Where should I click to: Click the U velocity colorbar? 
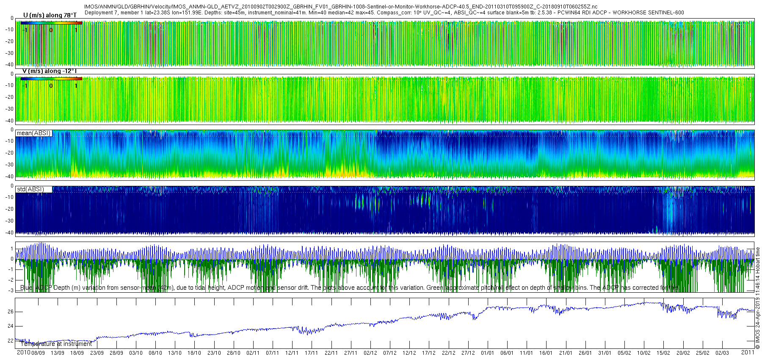tap(51, 23)
